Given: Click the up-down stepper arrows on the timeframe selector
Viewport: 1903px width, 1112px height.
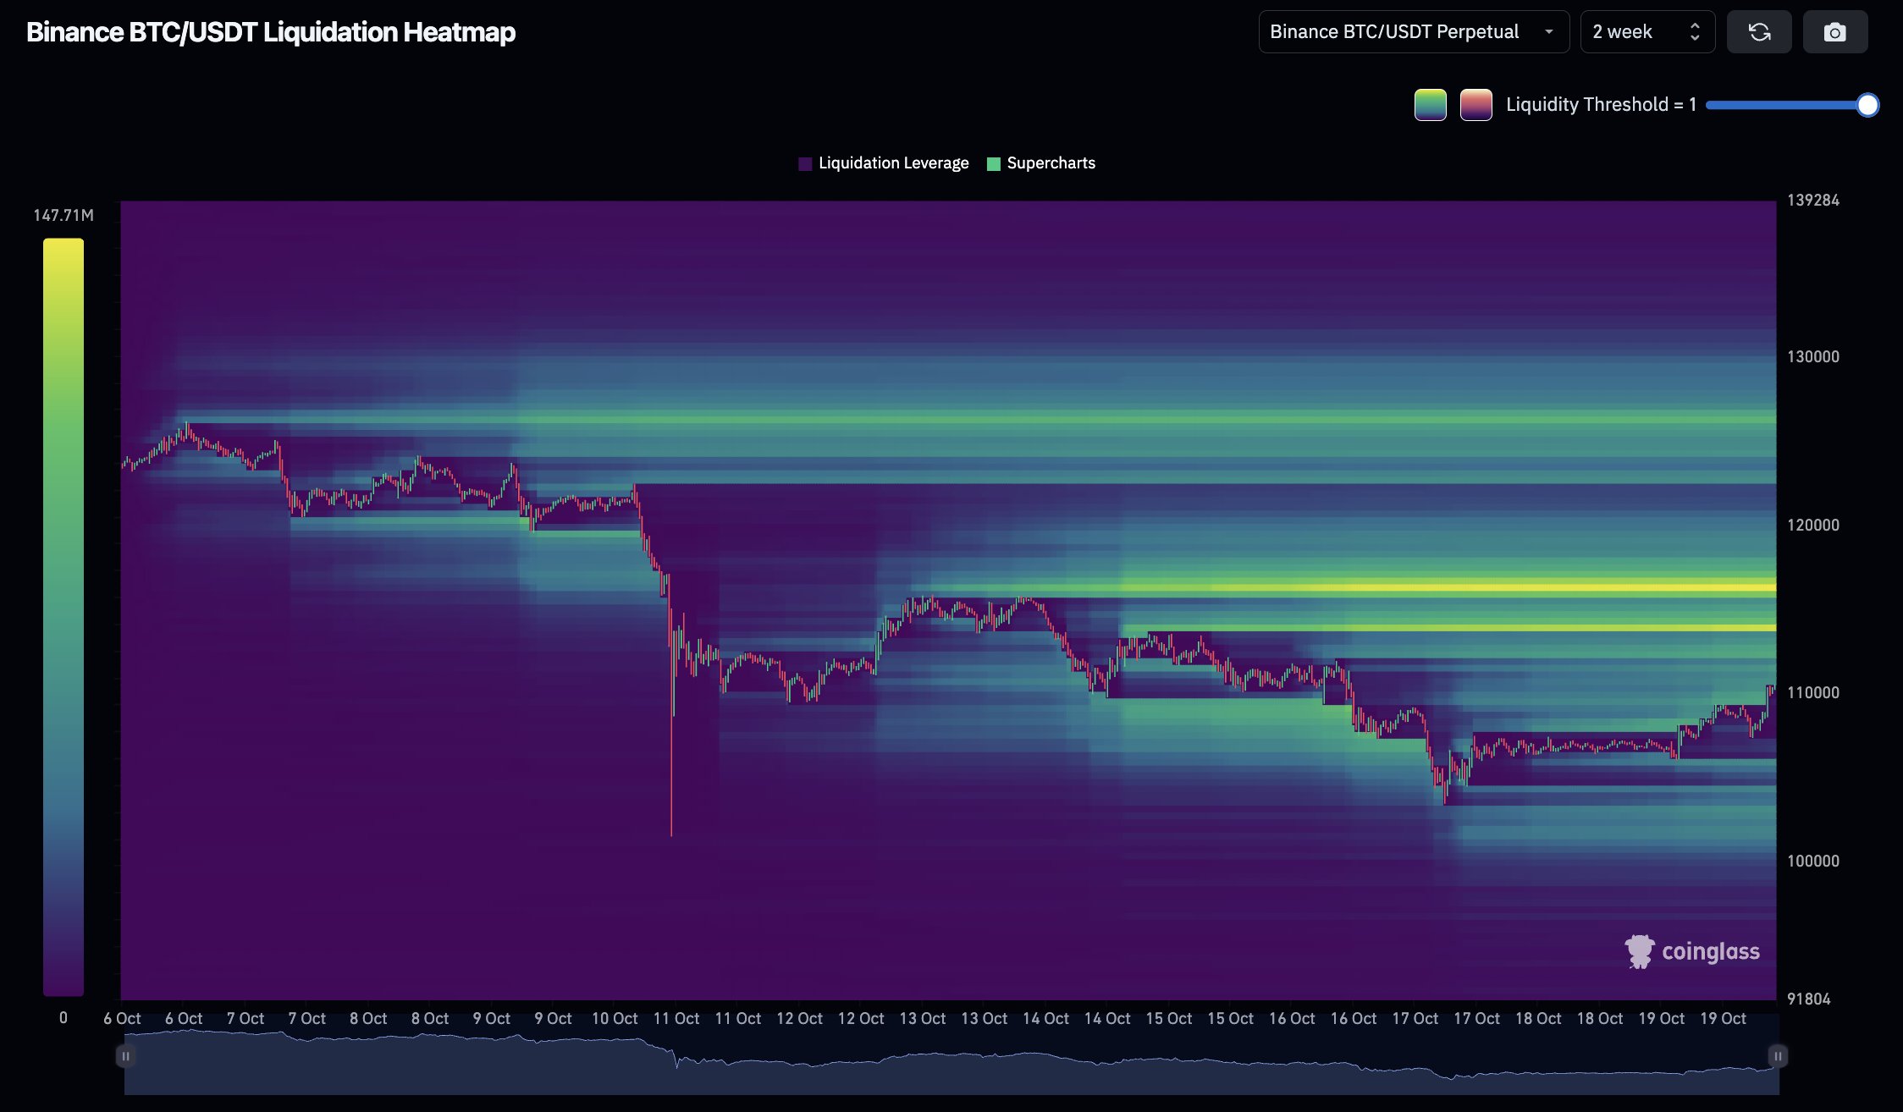Looking at the screenshot, I should (x=1695, y=32).
